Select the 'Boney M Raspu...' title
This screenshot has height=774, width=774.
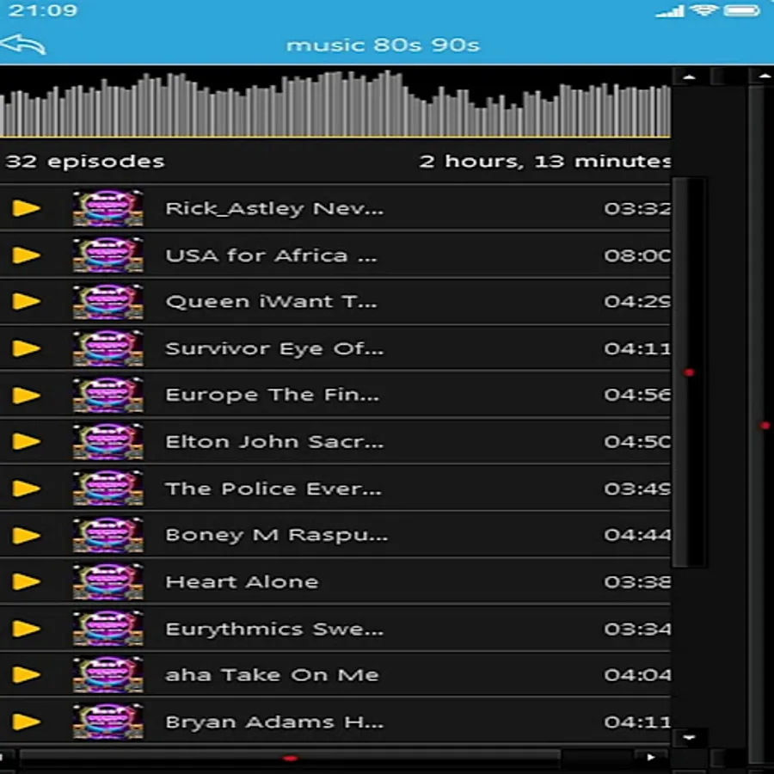tap(276, 536)
